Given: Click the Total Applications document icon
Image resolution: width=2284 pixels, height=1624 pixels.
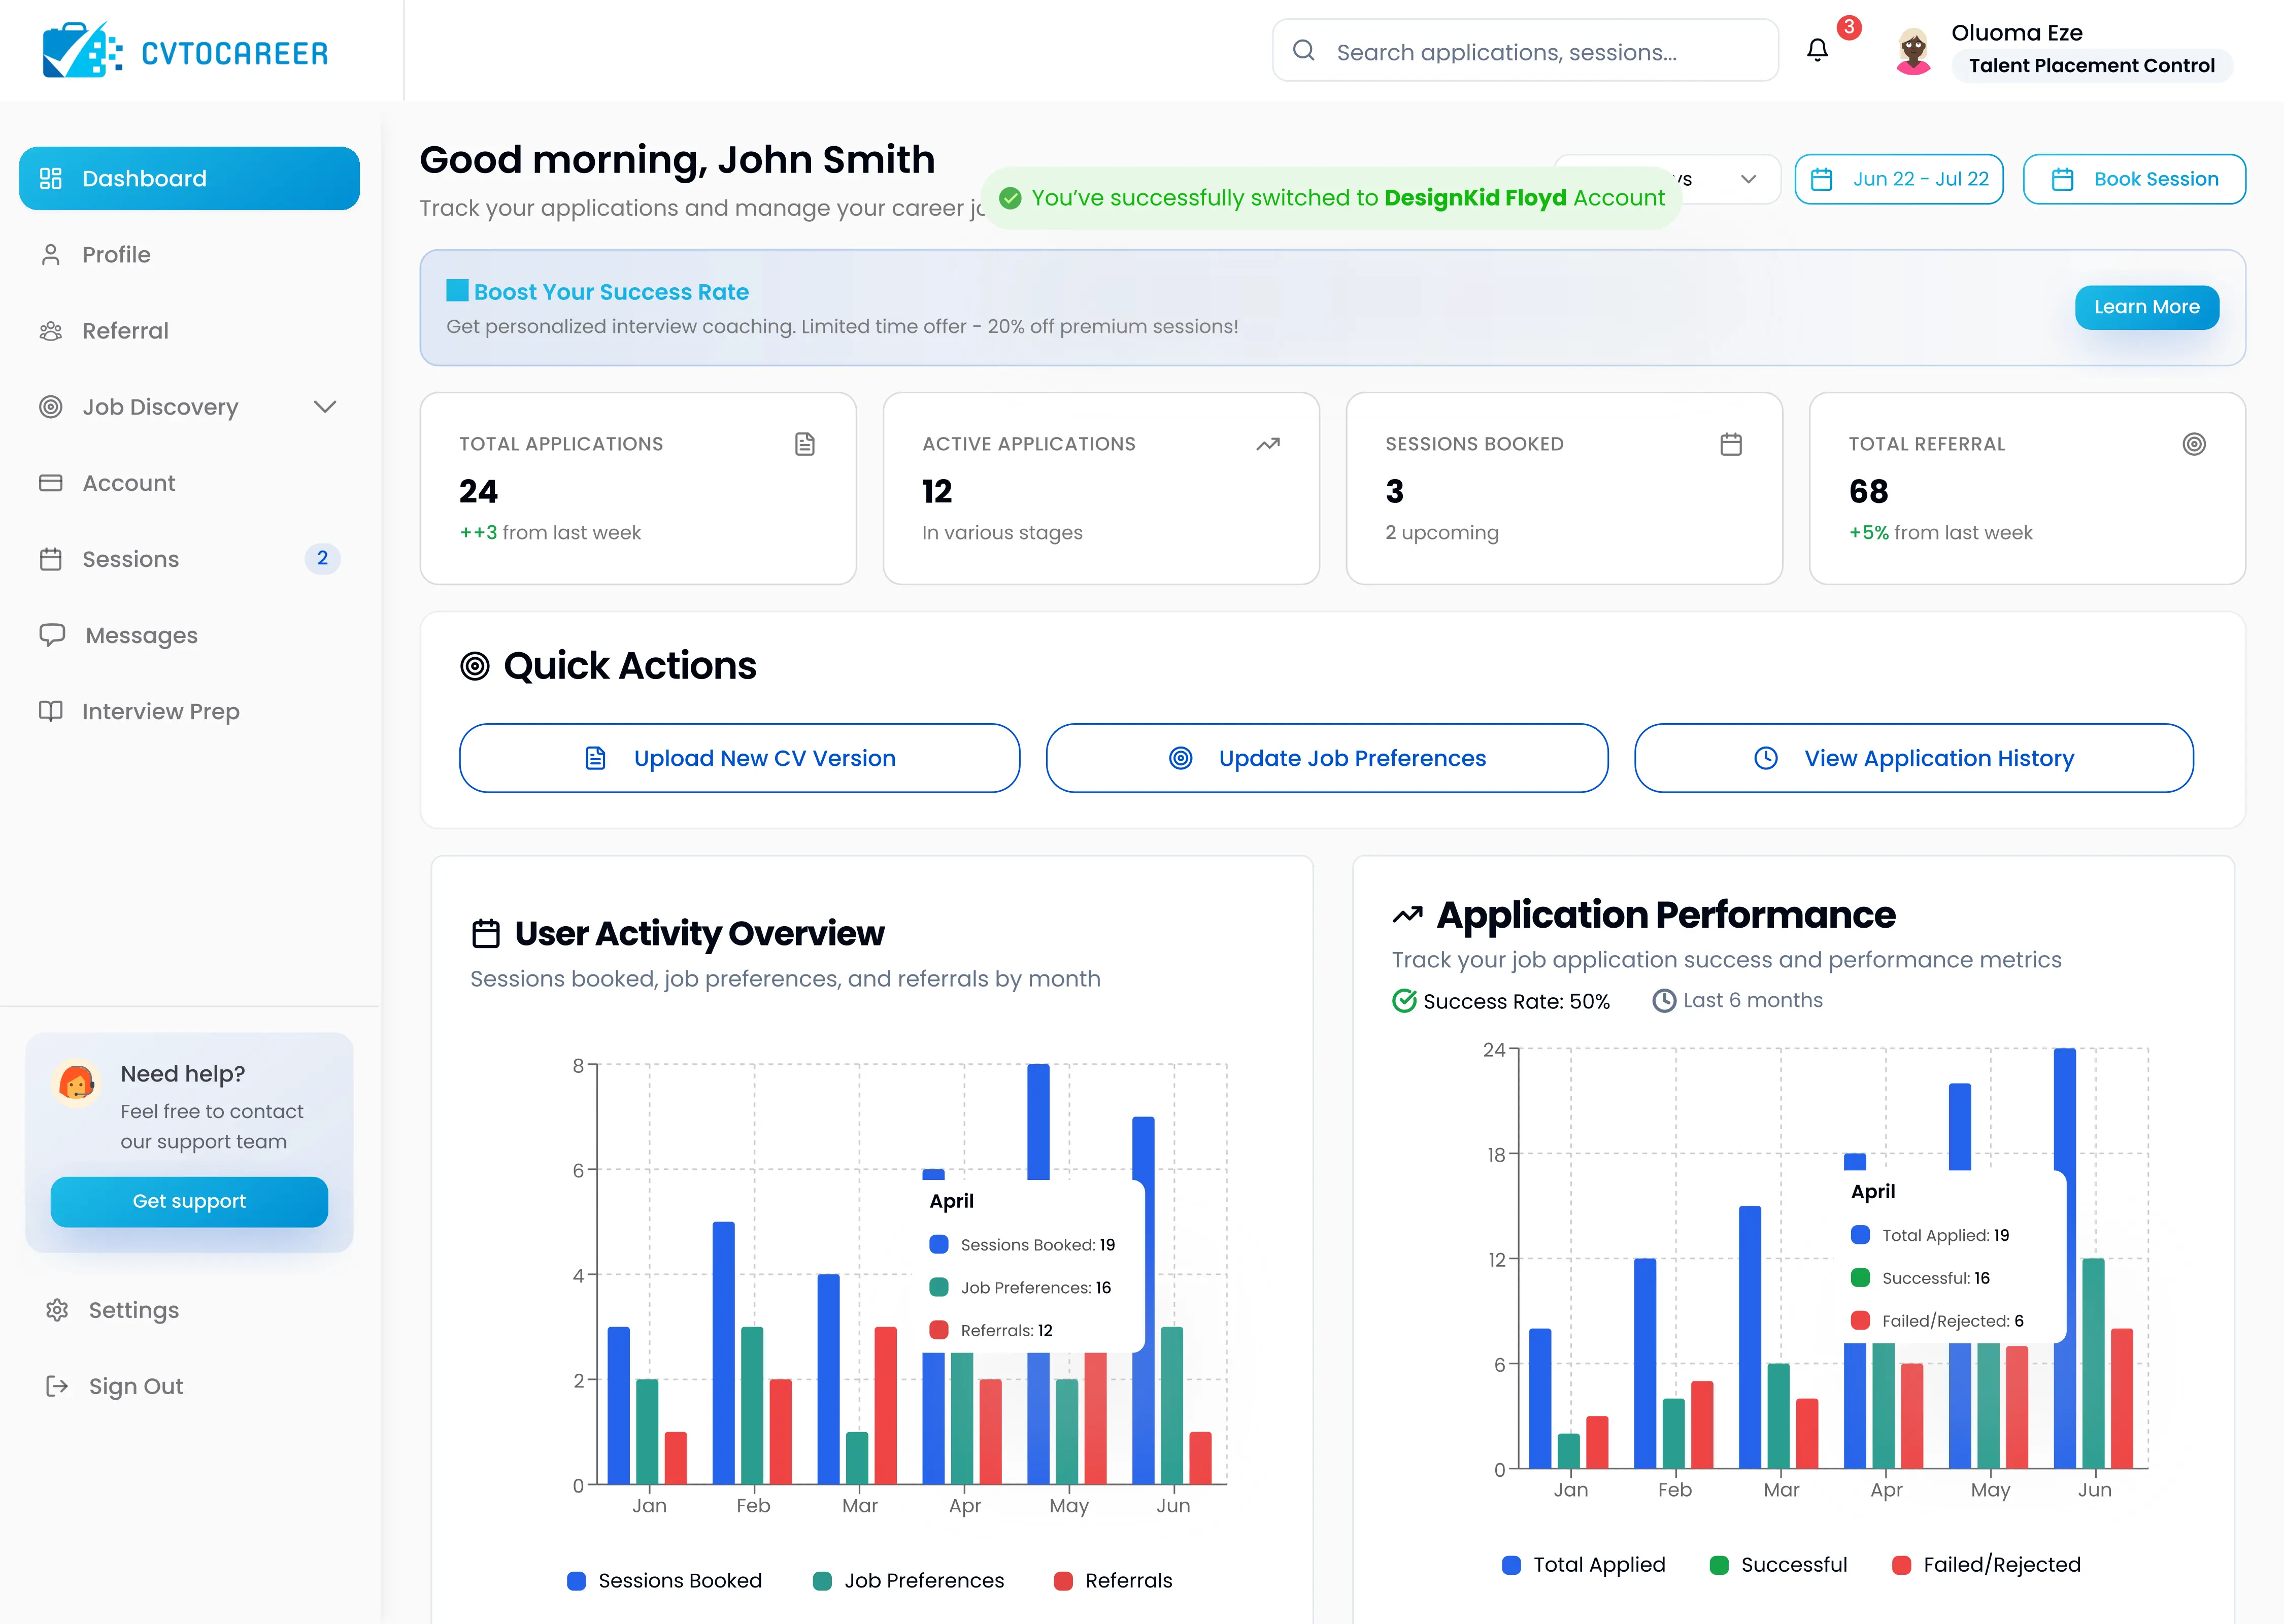Looking at the screenshot, I should [x=805, y=444].
